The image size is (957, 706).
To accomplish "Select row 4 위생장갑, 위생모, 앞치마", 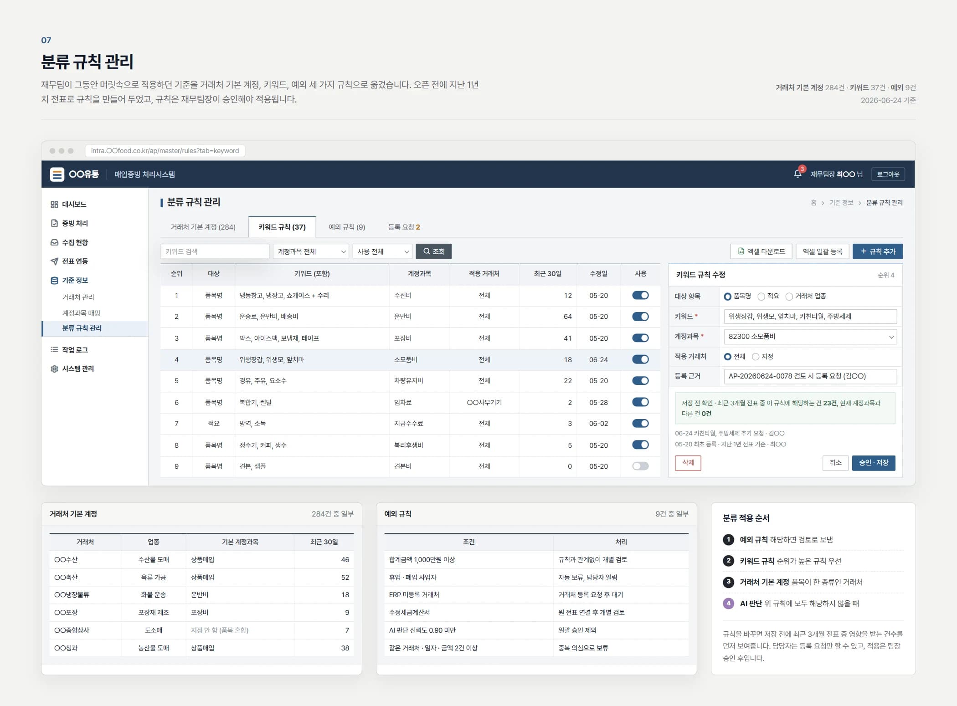I will point(410,360).
